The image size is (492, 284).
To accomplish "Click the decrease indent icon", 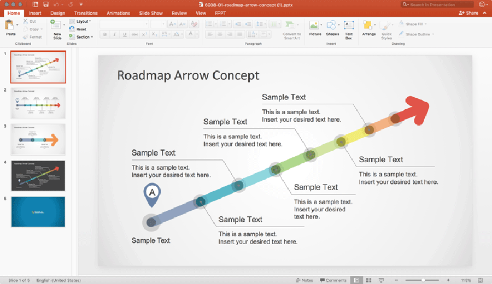I will pyautogui.click(x=238, y=24).
